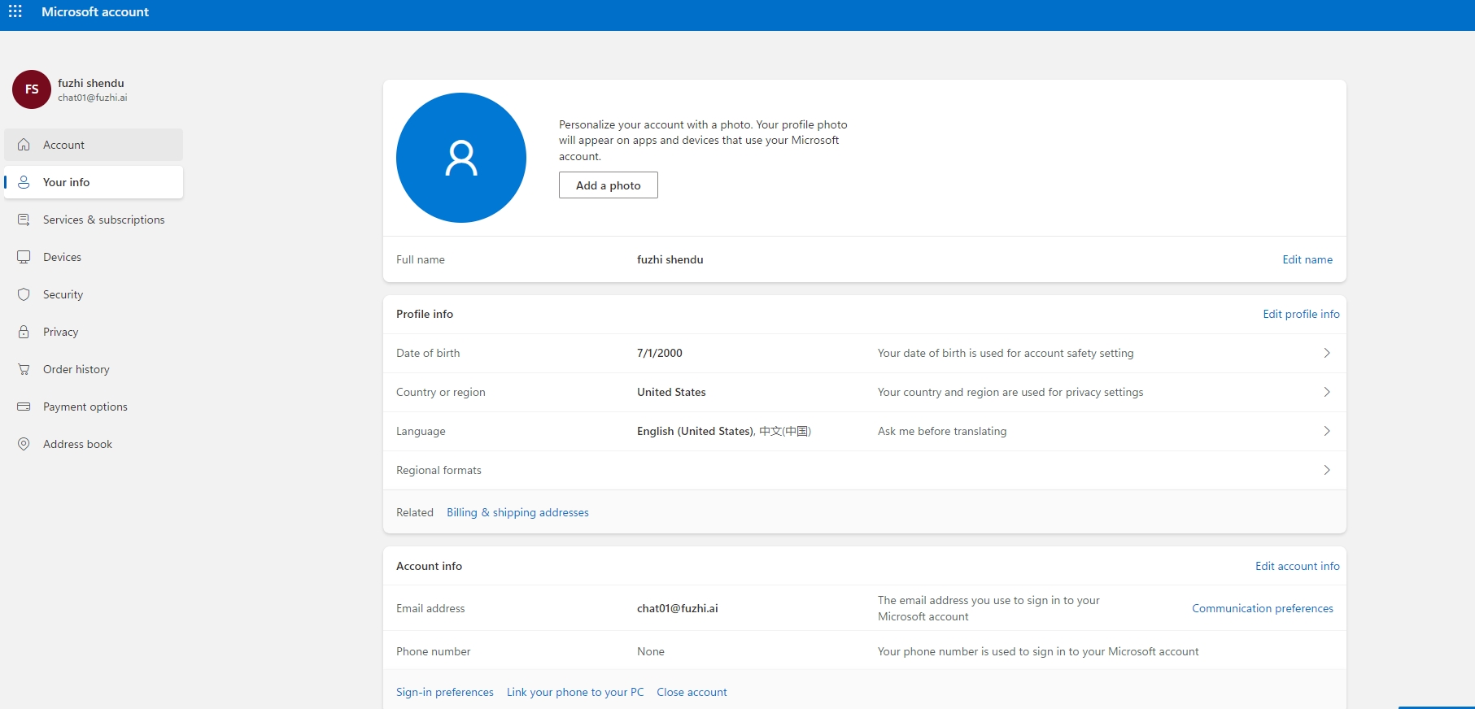Viewport: 1475px width, 709px height.
Task: View Order history
Action: coord(94,369)
